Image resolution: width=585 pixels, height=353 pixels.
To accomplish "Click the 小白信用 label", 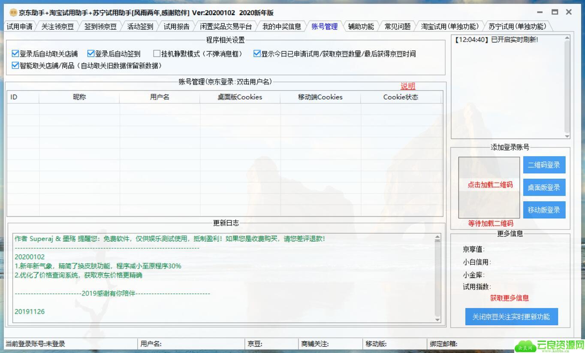I will tap(476, 262).
